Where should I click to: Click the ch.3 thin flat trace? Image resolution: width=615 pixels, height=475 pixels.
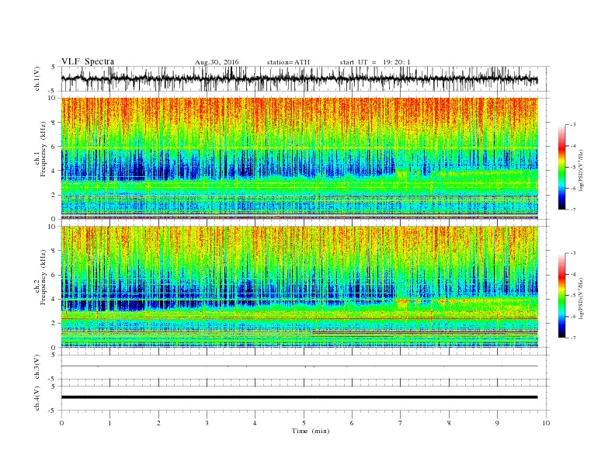[299, 366]
